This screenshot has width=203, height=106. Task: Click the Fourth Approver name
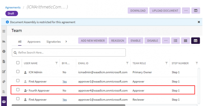tap(39, 91)
